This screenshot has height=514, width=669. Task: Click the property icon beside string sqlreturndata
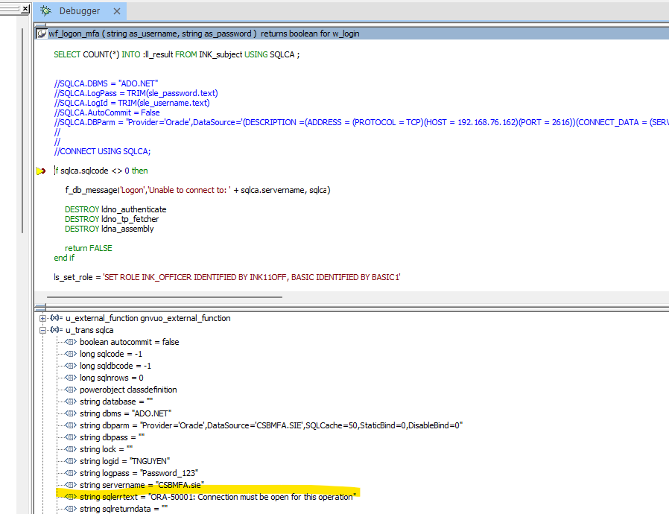(71, 510)
